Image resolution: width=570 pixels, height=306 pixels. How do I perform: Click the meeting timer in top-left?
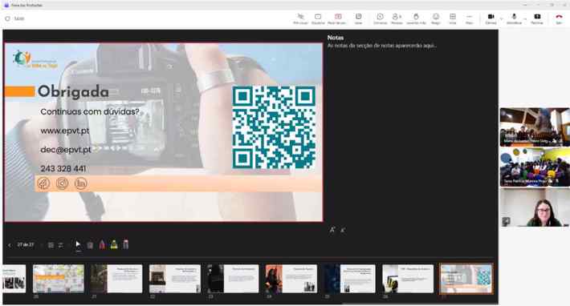pos(19,18)
